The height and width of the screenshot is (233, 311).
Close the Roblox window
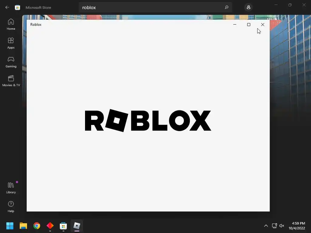263,25
